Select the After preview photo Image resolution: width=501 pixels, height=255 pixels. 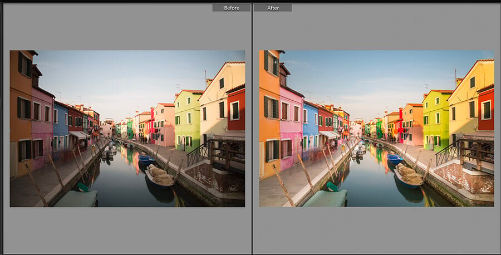376,129
